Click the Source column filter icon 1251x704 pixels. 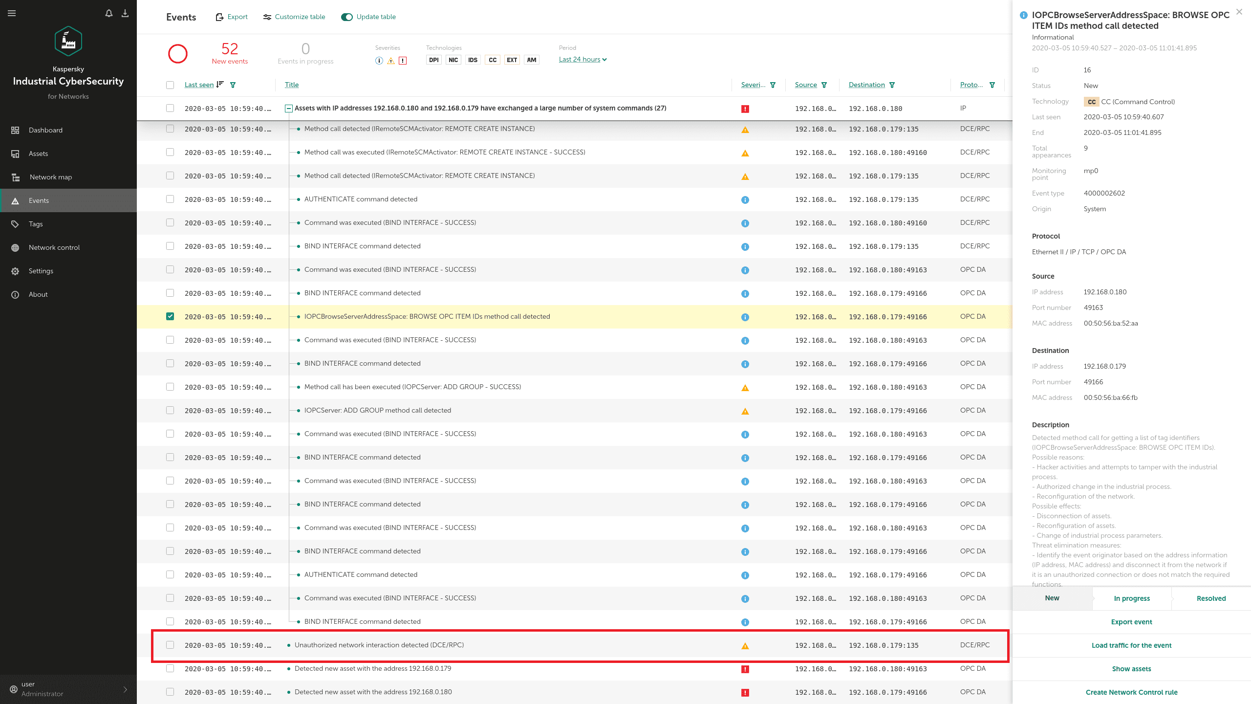824,85
